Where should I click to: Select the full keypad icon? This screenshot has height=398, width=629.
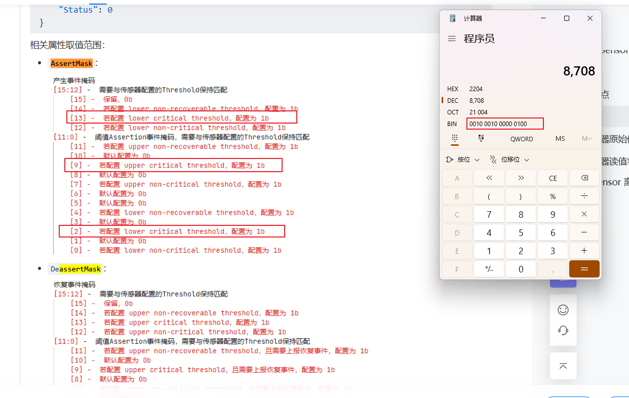coord(454,138)
